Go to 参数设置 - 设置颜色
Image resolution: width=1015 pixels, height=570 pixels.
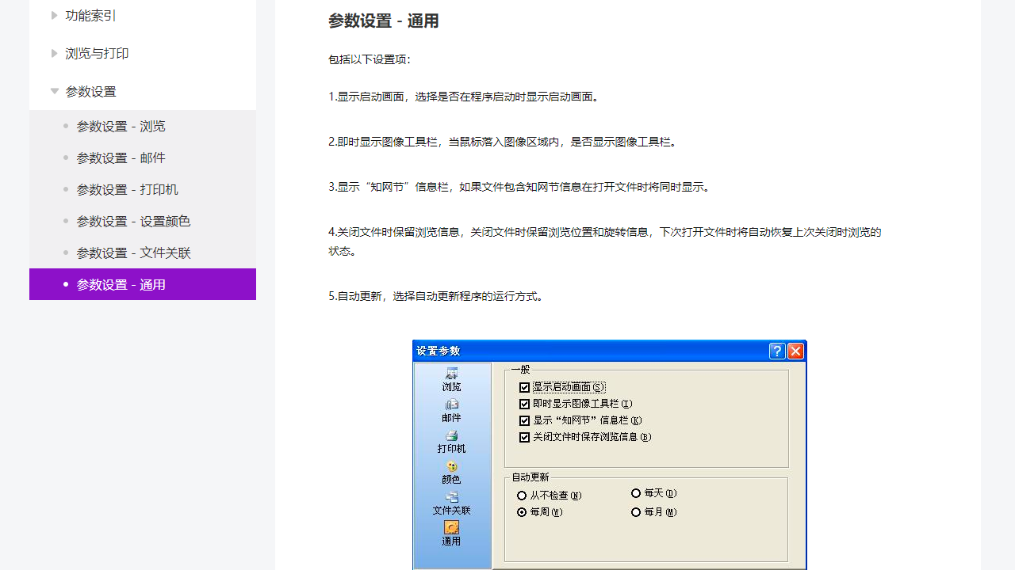pos(133,221)
